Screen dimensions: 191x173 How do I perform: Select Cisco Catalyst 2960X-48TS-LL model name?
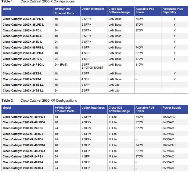click(x=23, y=85)
